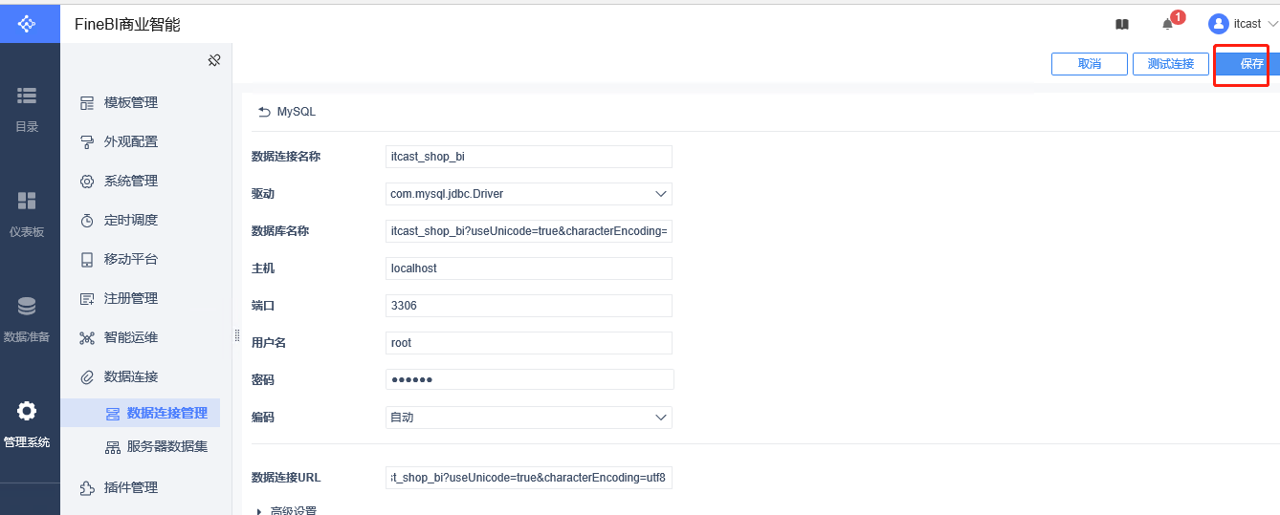Select 数据连接管理 submenu item

point(141,414)
